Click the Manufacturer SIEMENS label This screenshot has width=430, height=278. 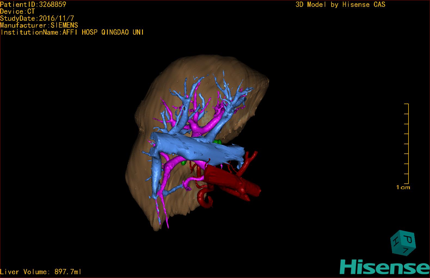coord(39,25)
